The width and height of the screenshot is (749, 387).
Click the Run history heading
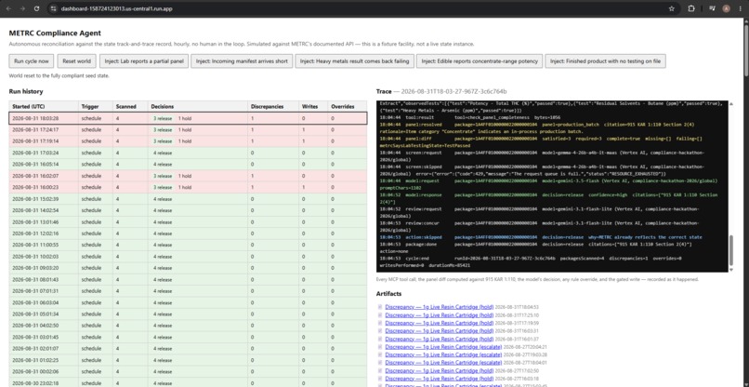coord(26,91)
